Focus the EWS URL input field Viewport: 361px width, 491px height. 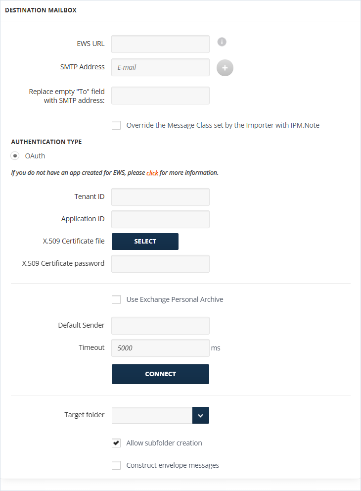pyautogui.click(x=160, y=44)
